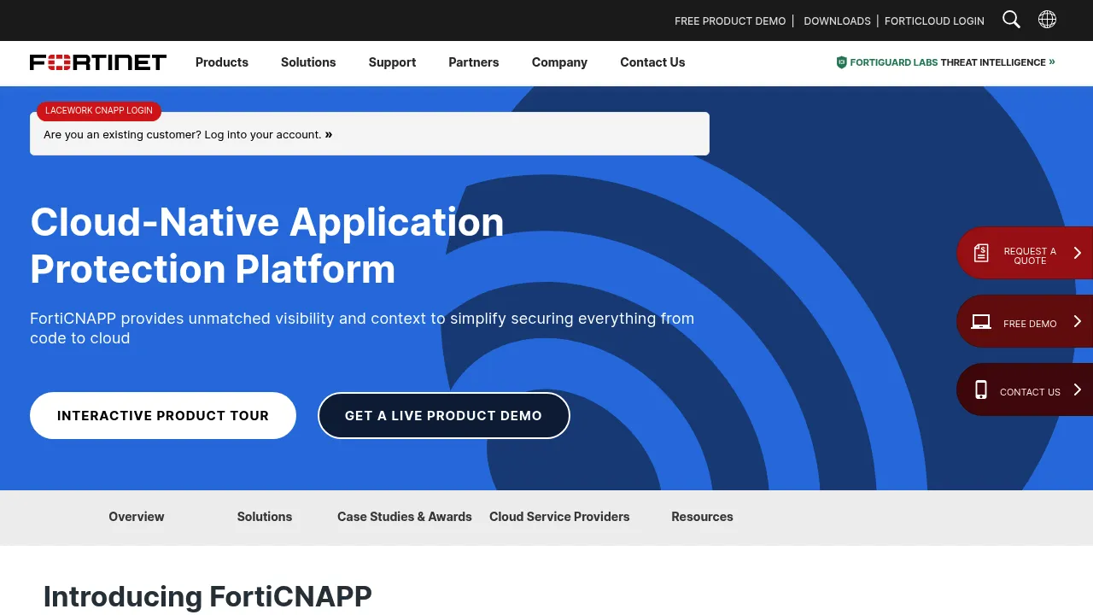Viewport: 1093px width, 615px height.
Task: Switch to the Overview tab
Action: pyautogui.click(x=137, y=517)
